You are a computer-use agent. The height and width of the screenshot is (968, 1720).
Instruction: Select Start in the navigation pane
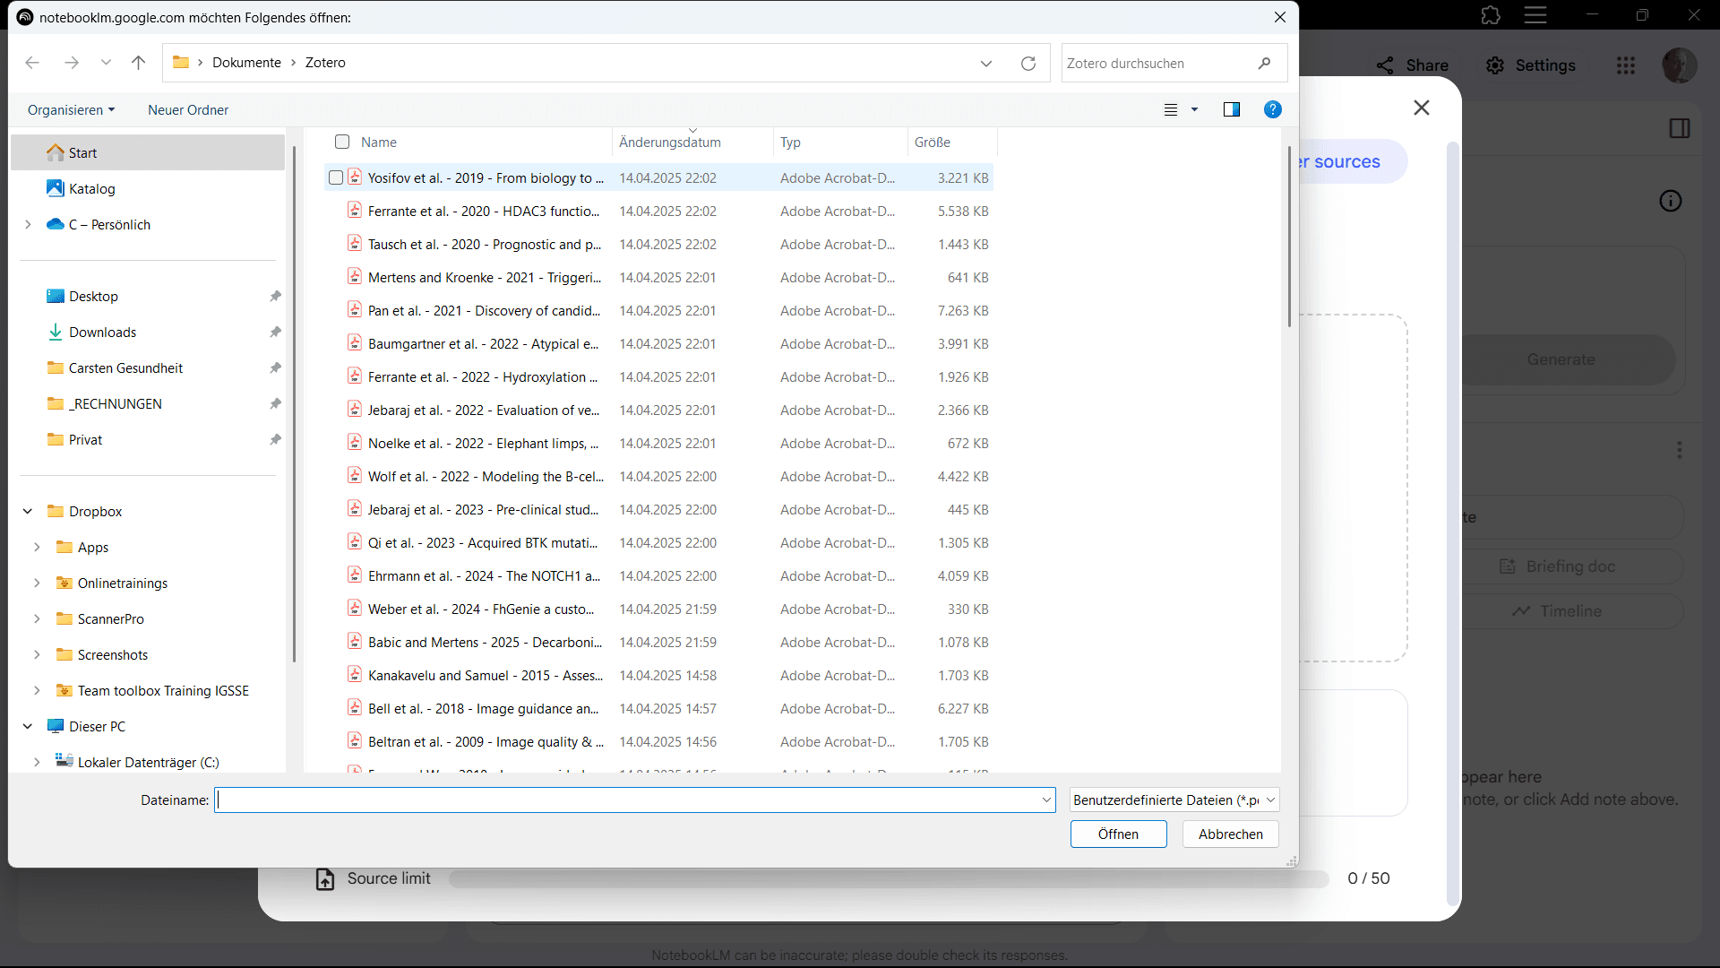pos(148,153)
